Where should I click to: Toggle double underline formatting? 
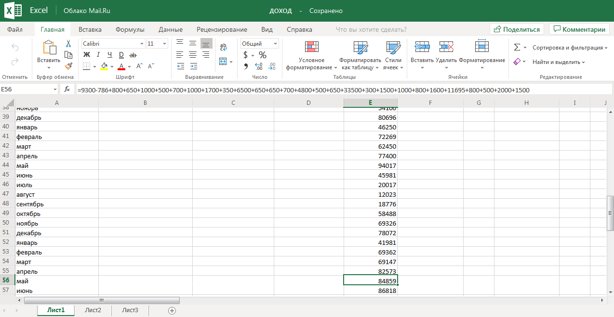tap(121, 55)
